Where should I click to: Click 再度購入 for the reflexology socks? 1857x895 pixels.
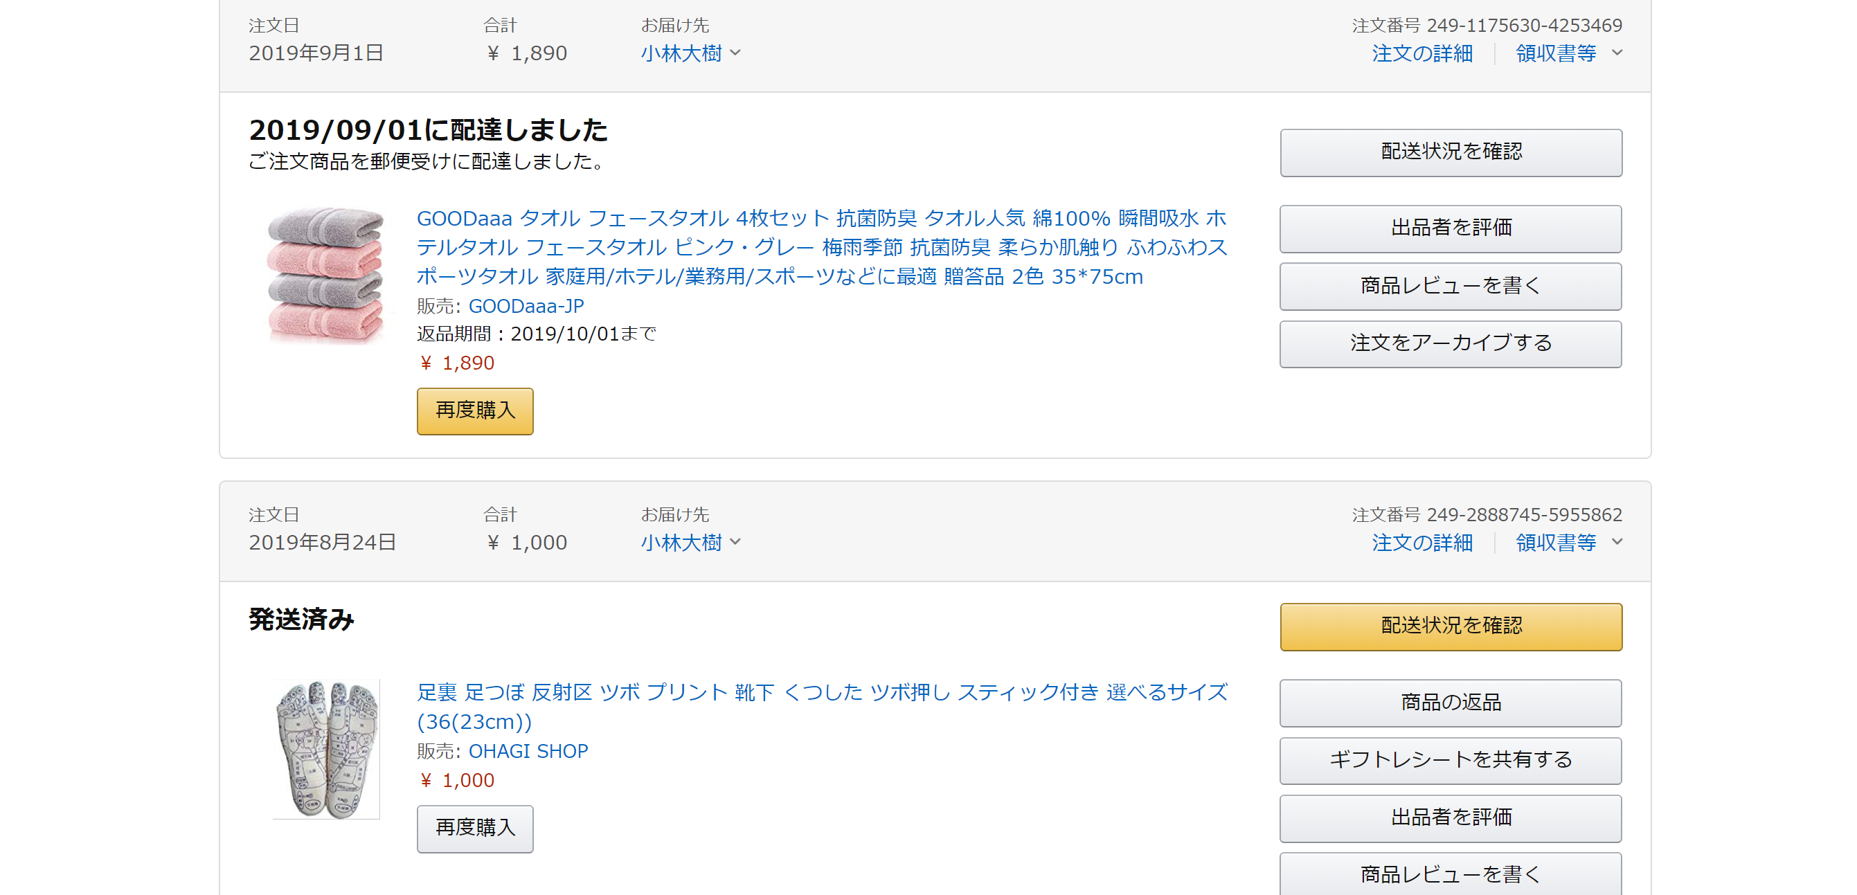point(475,829)
